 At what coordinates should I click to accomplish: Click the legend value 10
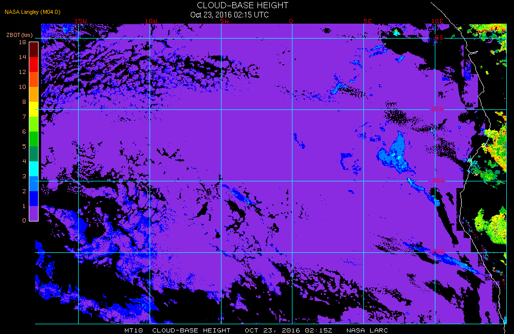22,87
